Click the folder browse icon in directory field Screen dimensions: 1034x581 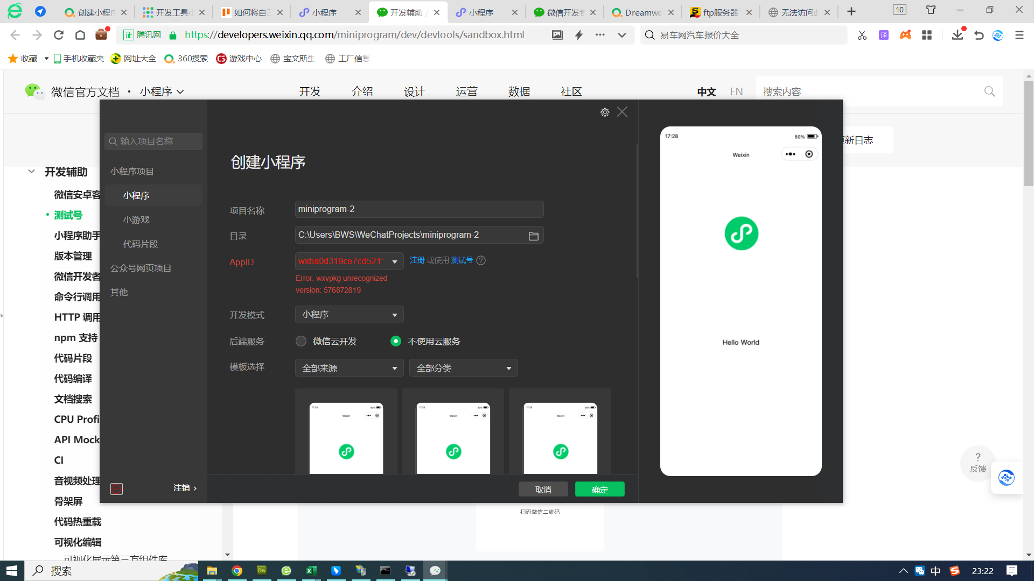coord(533,236)
